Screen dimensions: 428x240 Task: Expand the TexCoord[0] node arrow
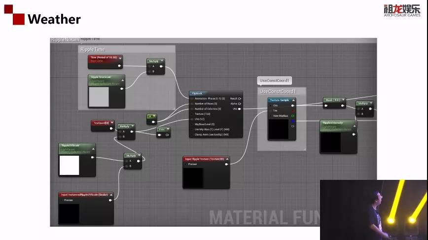click(x=112, y=123)
